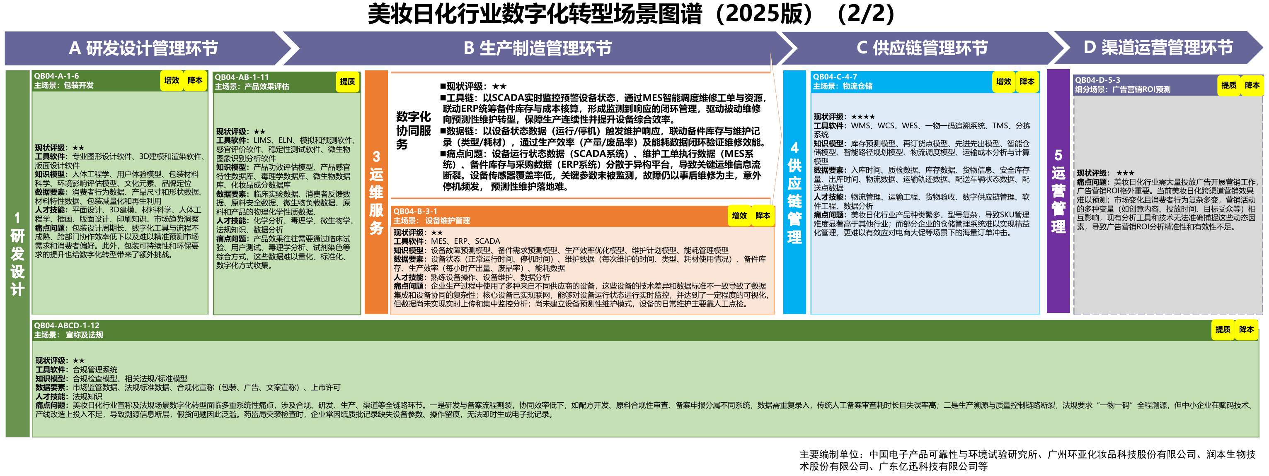The image size is (1269, 476).
Task: Select the D 渠道运营管理环节 chevron header
Action: [1158, 47]
